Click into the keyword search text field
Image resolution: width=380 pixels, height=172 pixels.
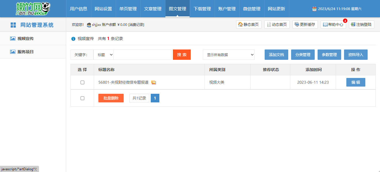pos(142,55)
